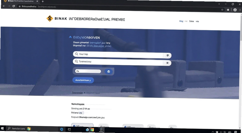Viewport: 242px width, 133px height.
Task: Click the 'Slooing ant D id ao' text line
Action: tap(80, 109)
